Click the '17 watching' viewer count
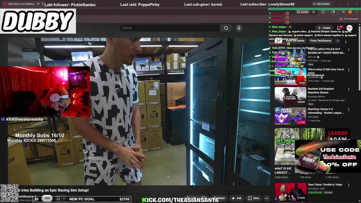The width and height of the screenshot is (361, 203). pos(314,121)
